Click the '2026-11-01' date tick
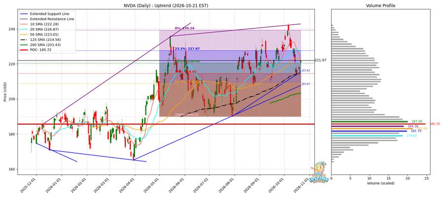The width and height of the screenshot is (444, 197). (x=302, y=185)
